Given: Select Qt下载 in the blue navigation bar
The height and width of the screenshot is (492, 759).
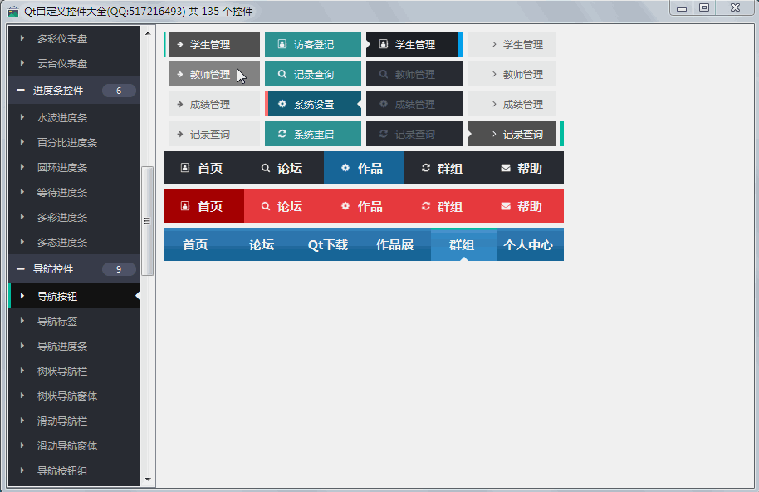Looking at the screenshot, I should (x=328, y=245).
